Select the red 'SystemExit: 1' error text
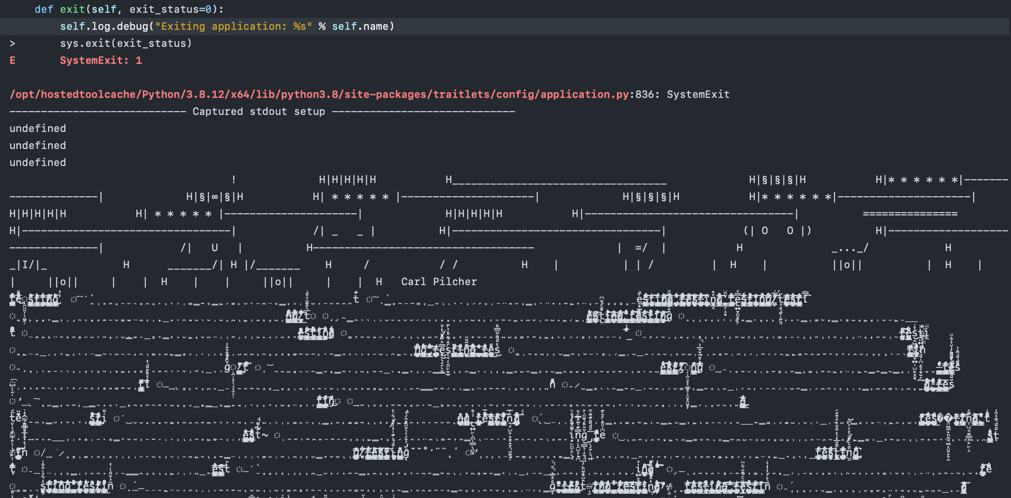The image size is (1011, 498). [101, 60]
